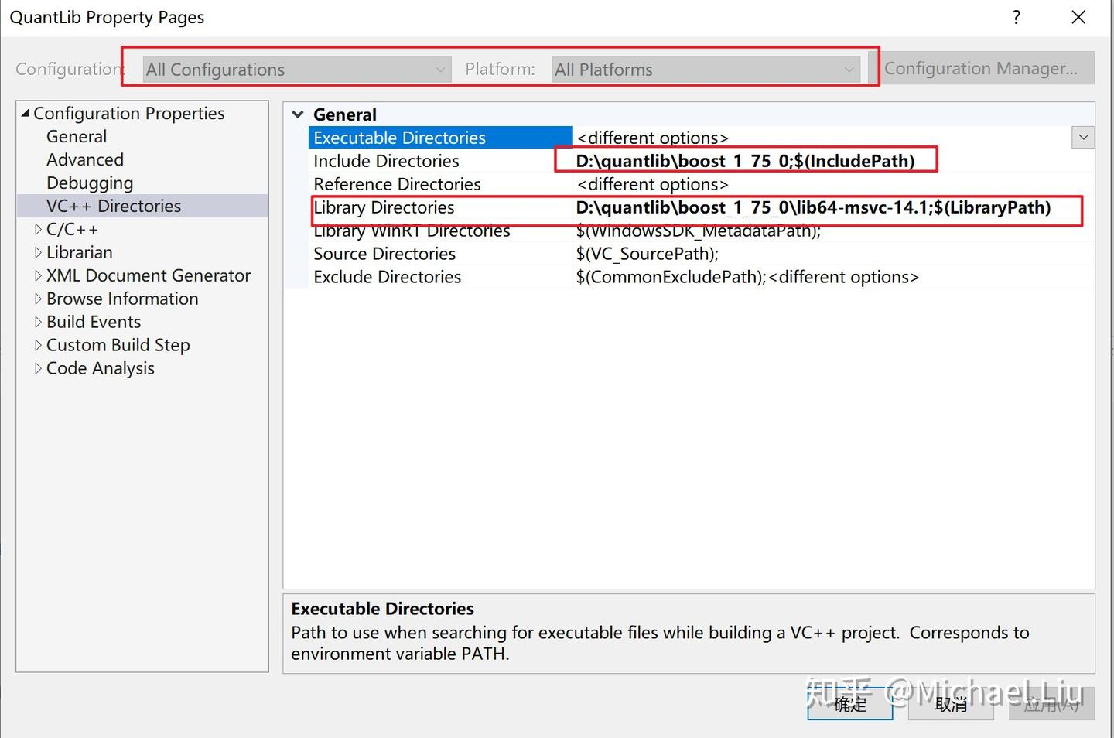
Task: Collapse the Configuration Properties tree node
Action: click(26, 113)
